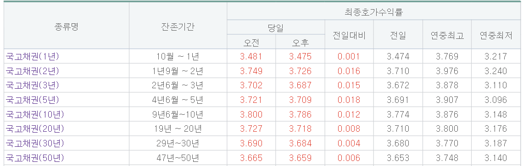Click yearly high value 3.748

point(447,158)
